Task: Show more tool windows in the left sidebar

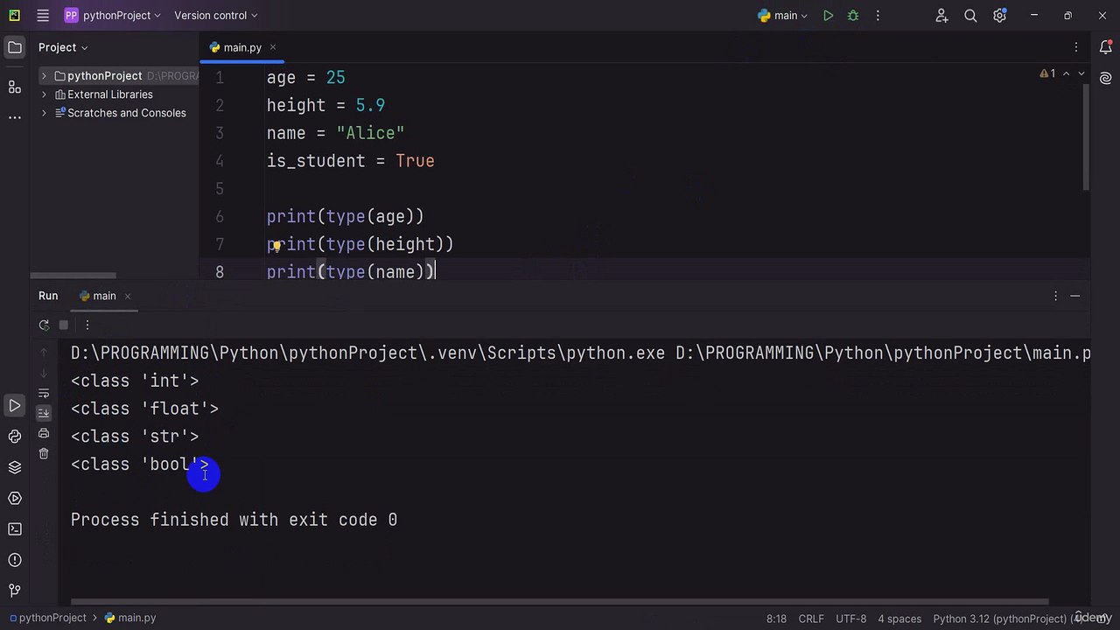Action: pyautogui.click(x=15, y=117)
